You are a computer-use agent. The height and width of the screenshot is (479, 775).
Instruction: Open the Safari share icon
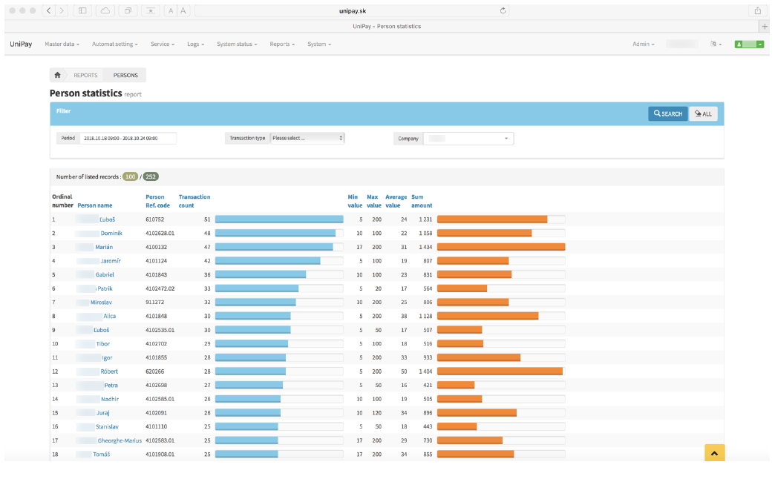click(757, 10)
